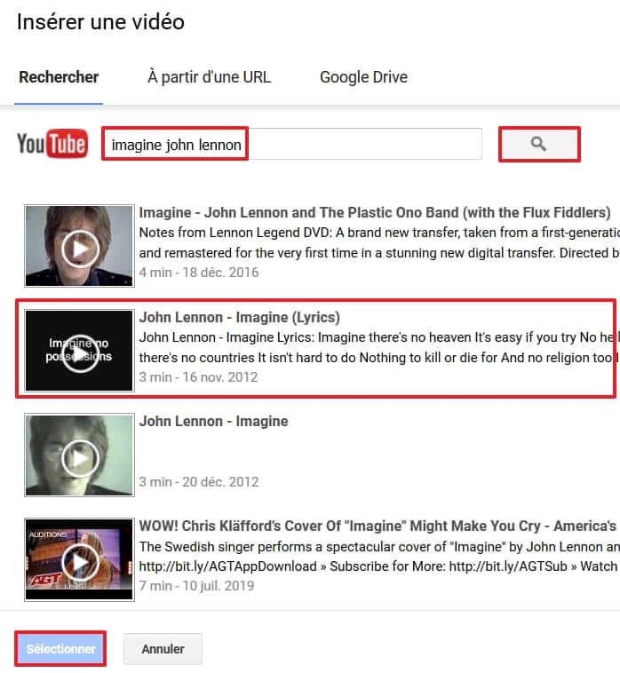Play the Imagine (Lyrics) video thumbnail
Viewport: 620px width, 673px height.
[79, 351]
